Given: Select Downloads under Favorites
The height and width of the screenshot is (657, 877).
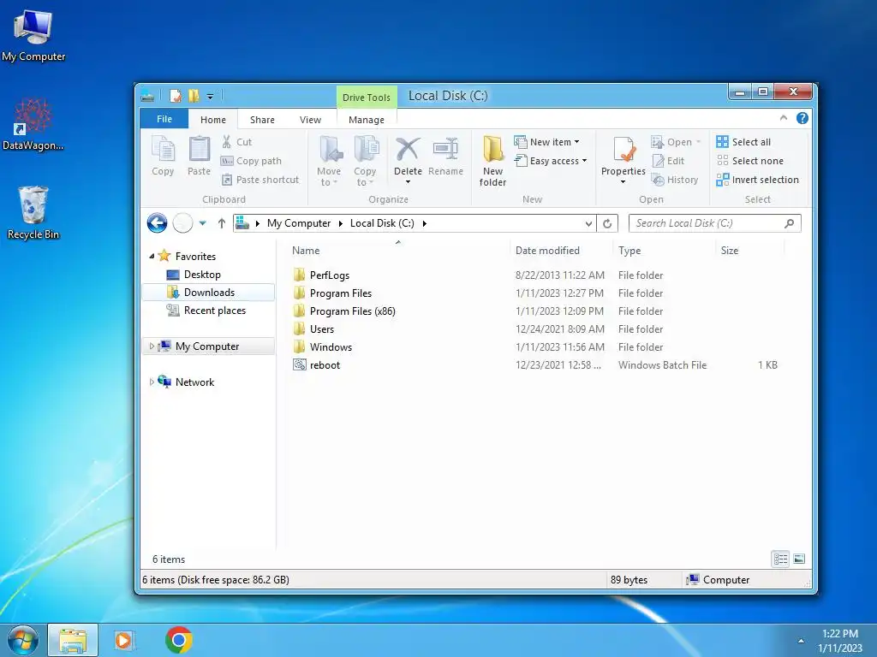Looking at the screenshot, I should click(x=208, y=293).
